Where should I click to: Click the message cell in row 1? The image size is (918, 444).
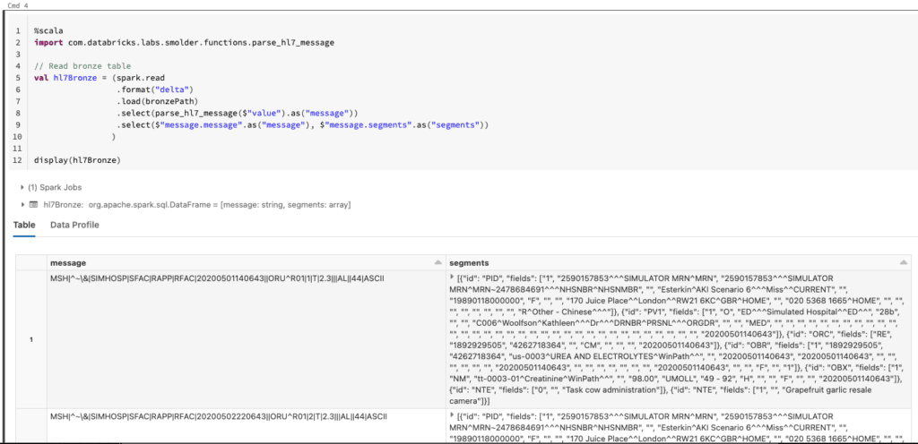tap(215, 278)
